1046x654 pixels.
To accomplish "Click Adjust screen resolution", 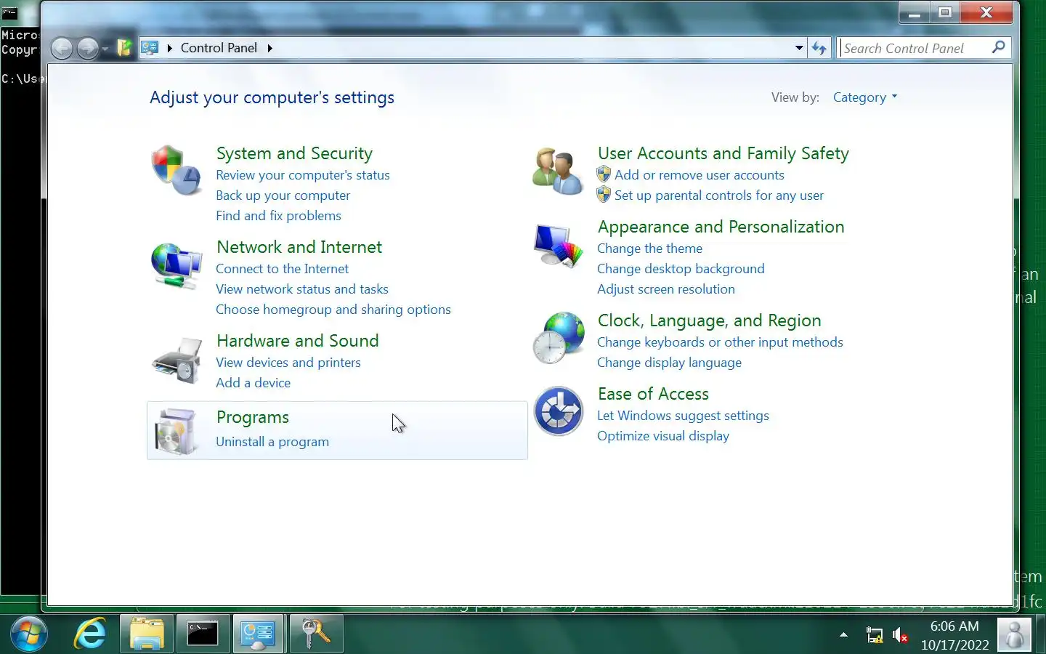I will 666,289.
